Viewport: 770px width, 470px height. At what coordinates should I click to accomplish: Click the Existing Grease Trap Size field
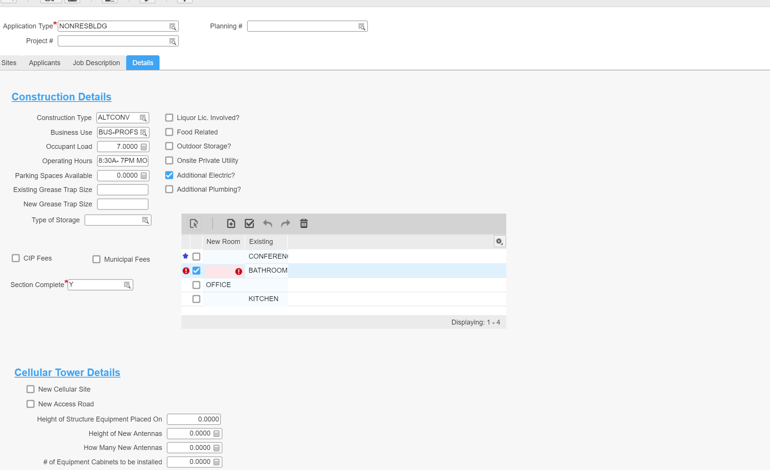(122, 190)
